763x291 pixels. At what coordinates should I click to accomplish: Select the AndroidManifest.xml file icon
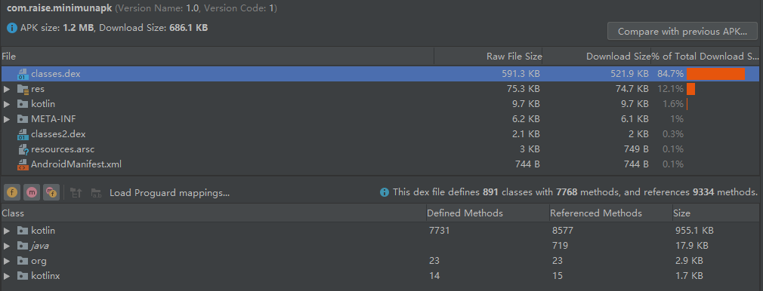click(23, 164)
